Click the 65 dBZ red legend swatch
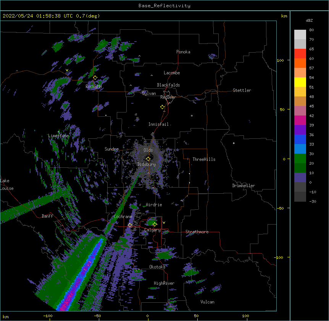Viewport: 329px width, 321px height. [300, 53]
